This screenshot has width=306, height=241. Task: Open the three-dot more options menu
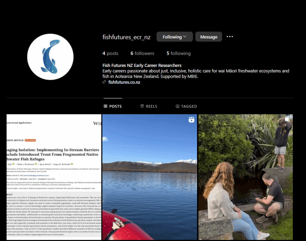point(230,37)
